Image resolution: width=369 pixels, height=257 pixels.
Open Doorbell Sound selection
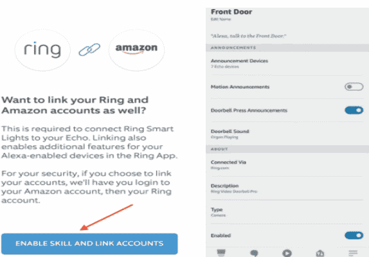(287, 134)
